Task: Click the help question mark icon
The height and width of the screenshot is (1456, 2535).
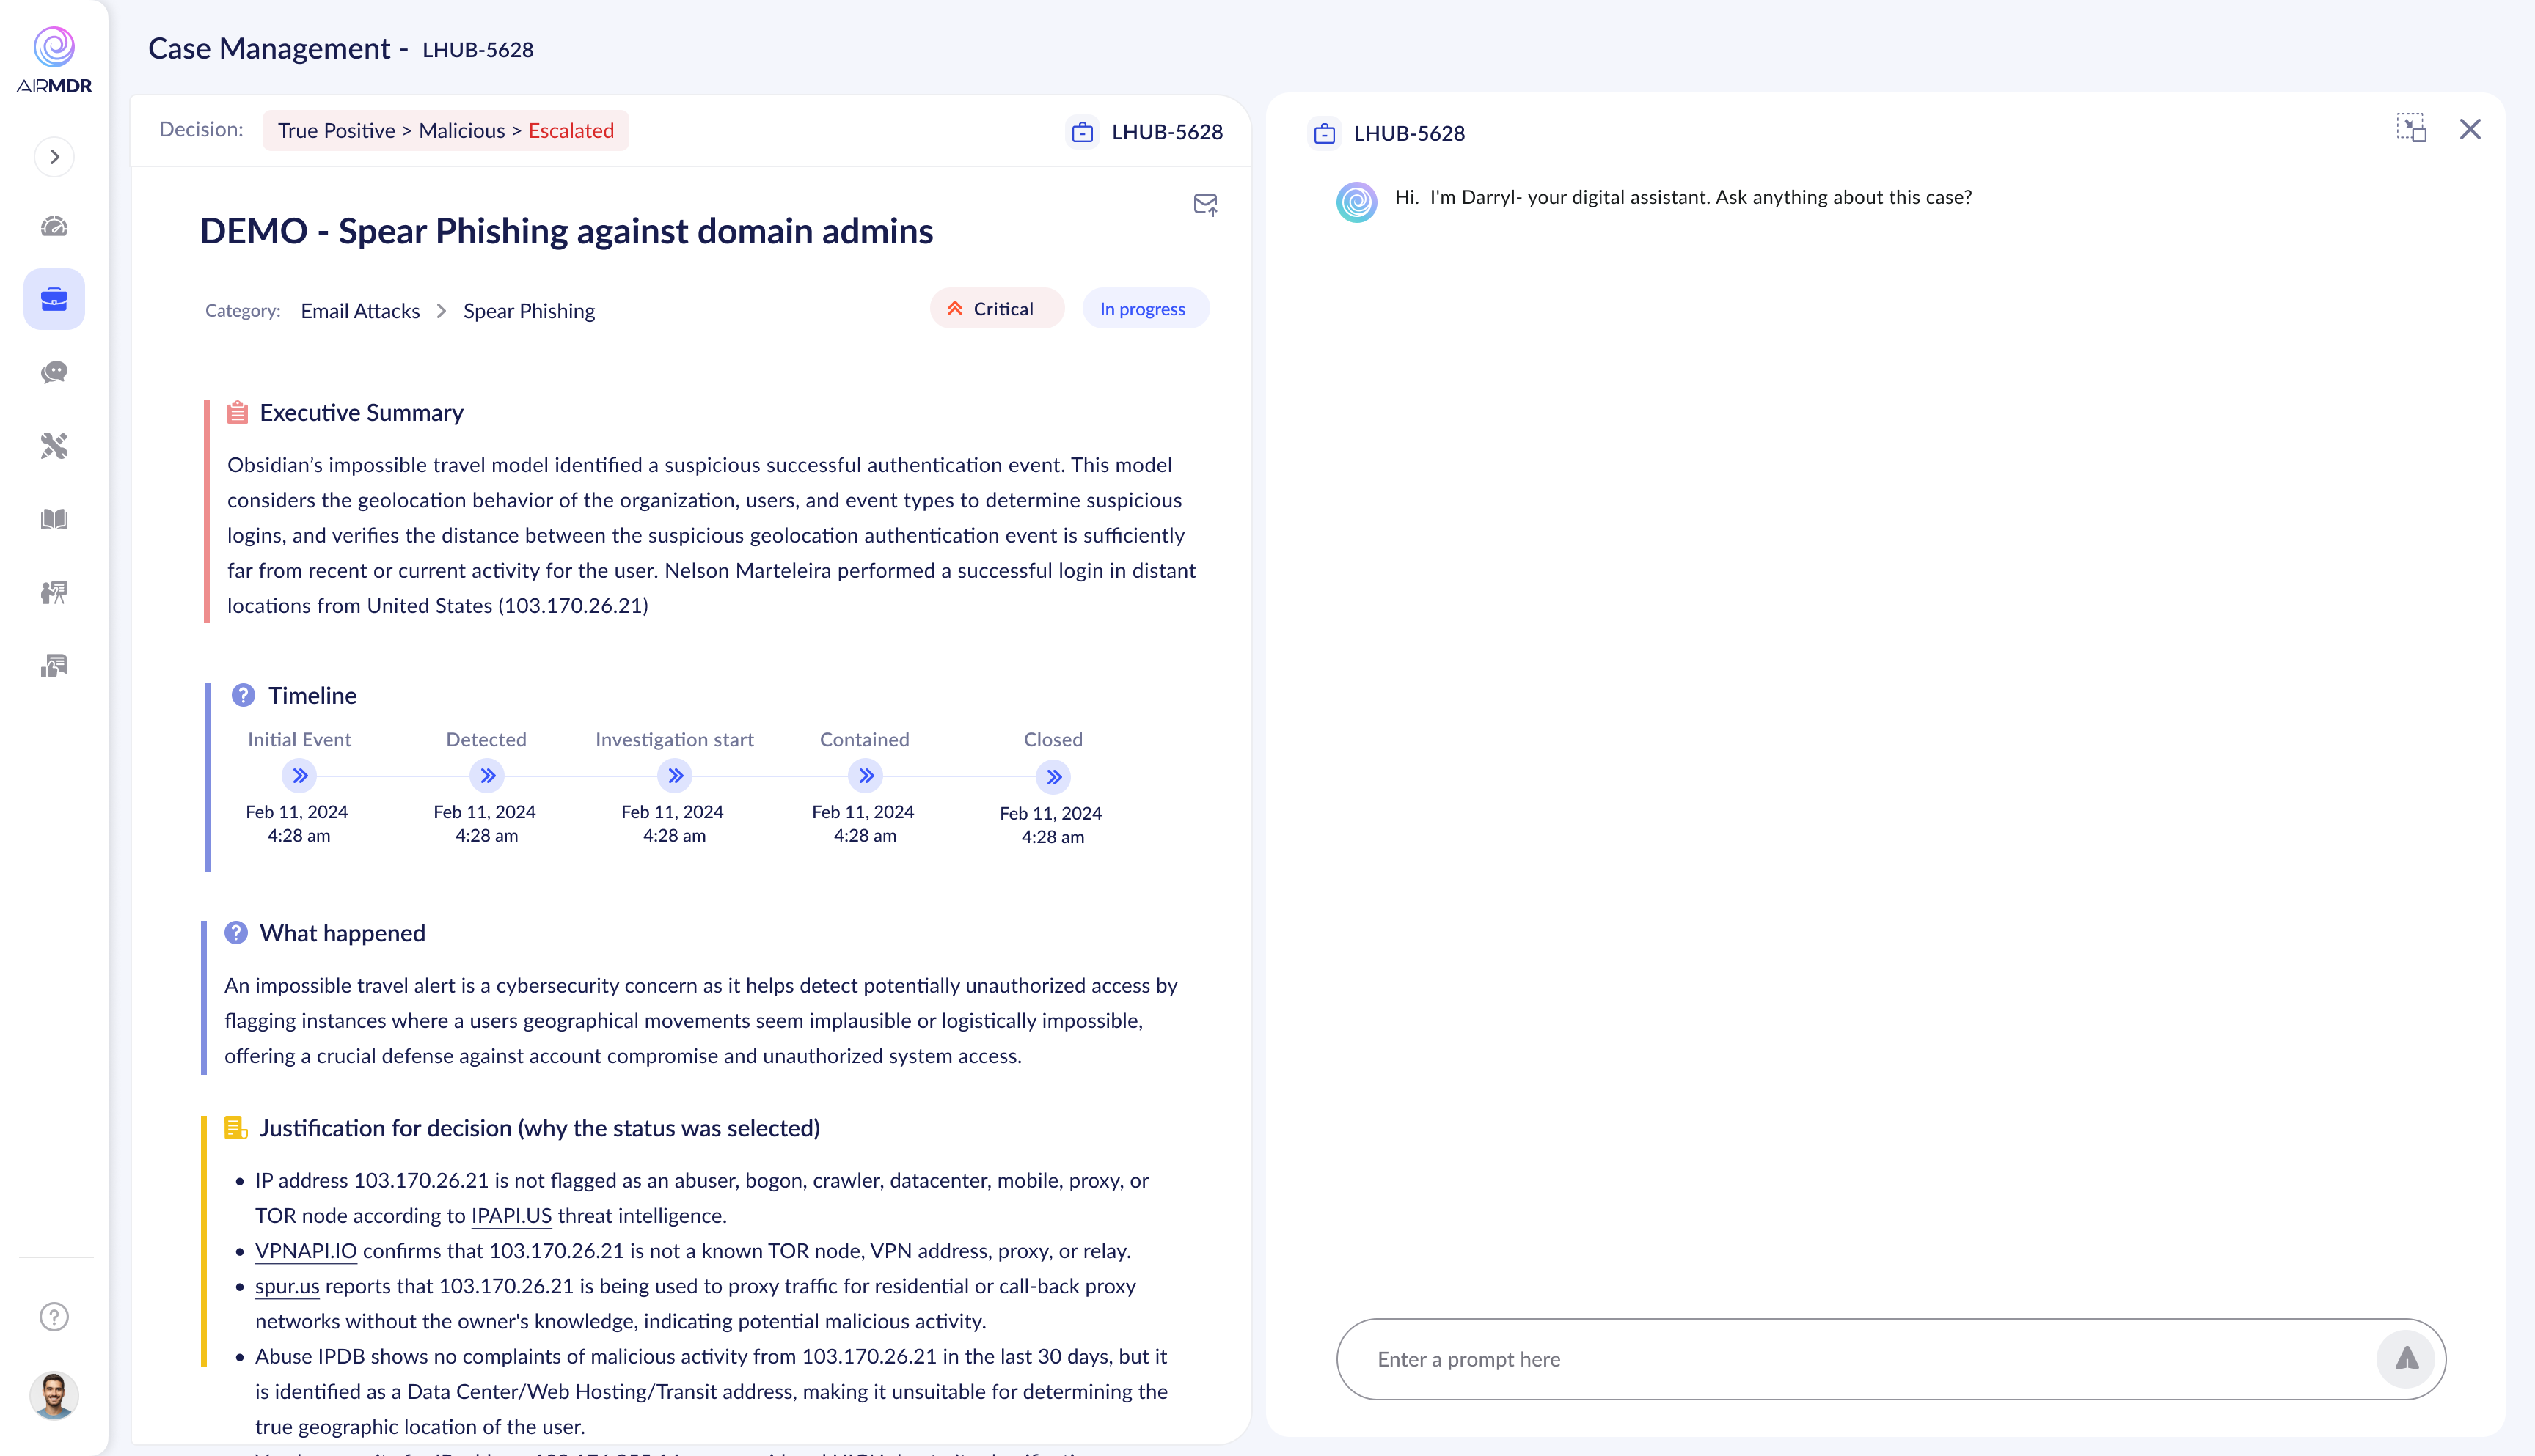Action: (x=54, y=1316)
